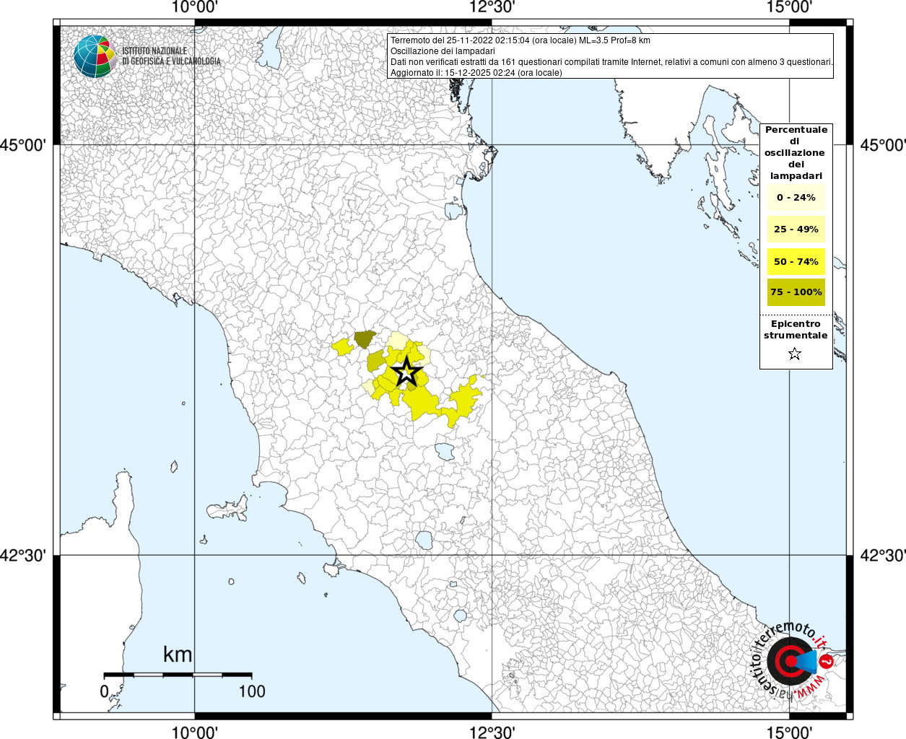
Task: Click the epicenter star on the map
Action: click(406, 372)
